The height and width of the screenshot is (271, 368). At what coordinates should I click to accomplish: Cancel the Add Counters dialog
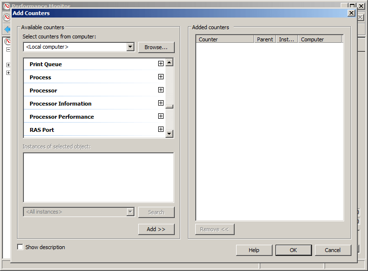pos(332,250)
